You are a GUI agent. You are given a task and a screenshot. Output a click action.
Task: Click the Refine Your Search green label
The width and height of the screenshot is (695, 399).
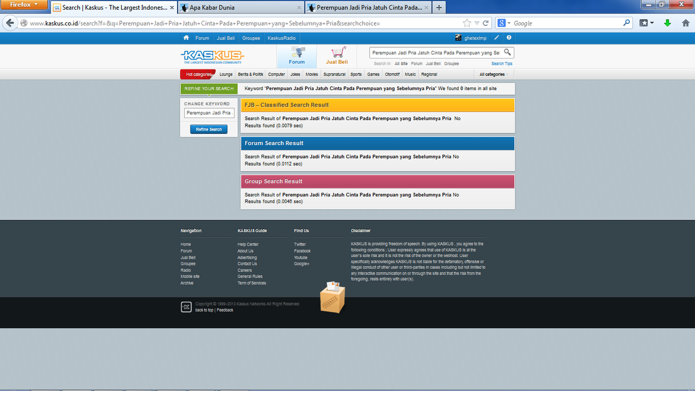coord(209,88)
